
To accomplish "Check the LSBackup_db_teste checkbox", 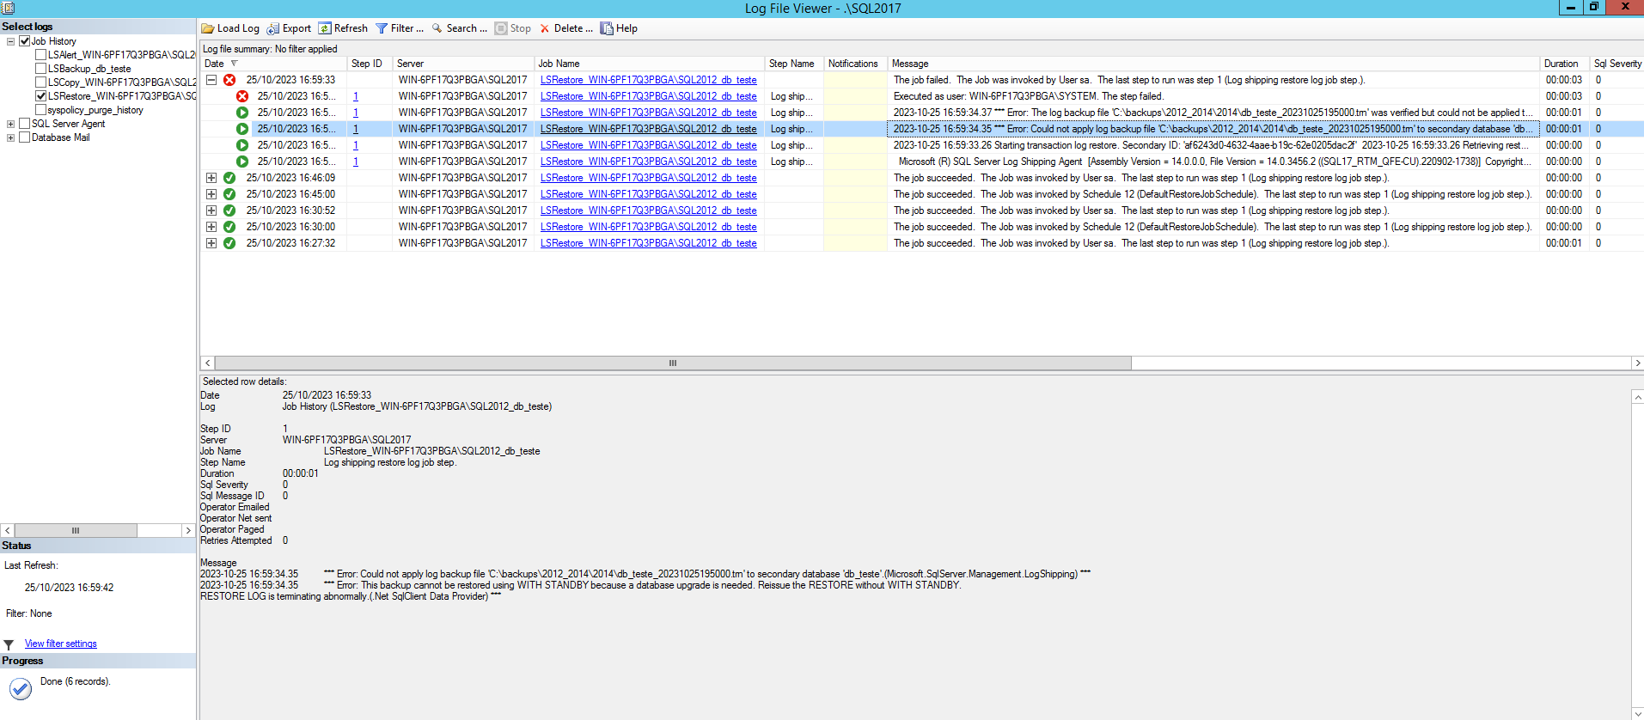I will tap(41, 69).
